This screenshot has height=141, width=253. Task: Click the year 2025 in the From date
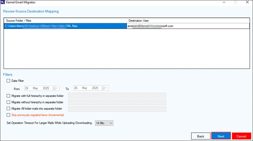(46, 88)
